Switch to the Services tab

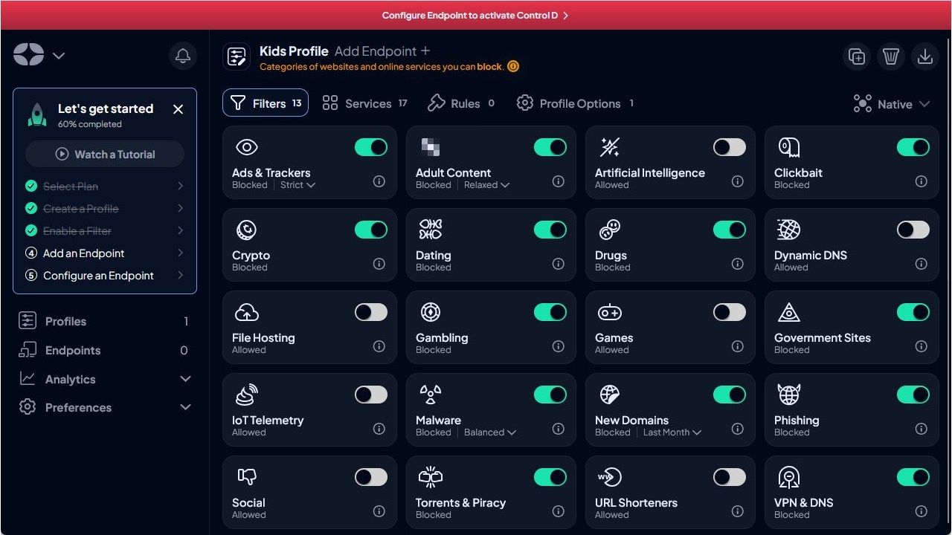364,103
